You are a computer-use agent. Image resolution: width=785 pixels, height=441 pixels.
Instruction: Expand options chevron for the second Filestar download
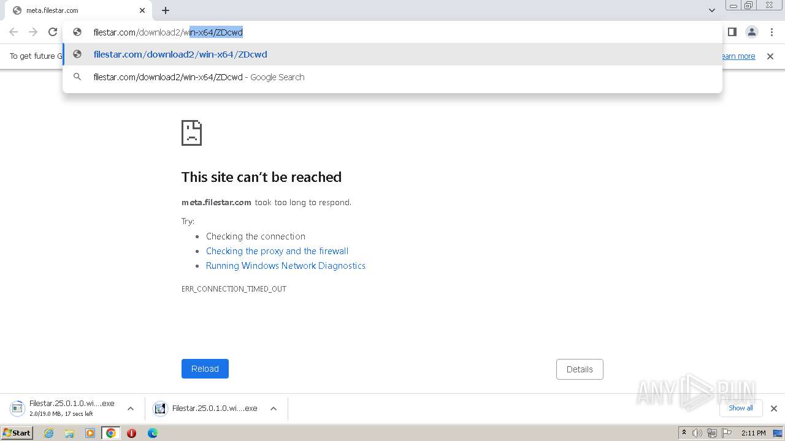point(274,409)
